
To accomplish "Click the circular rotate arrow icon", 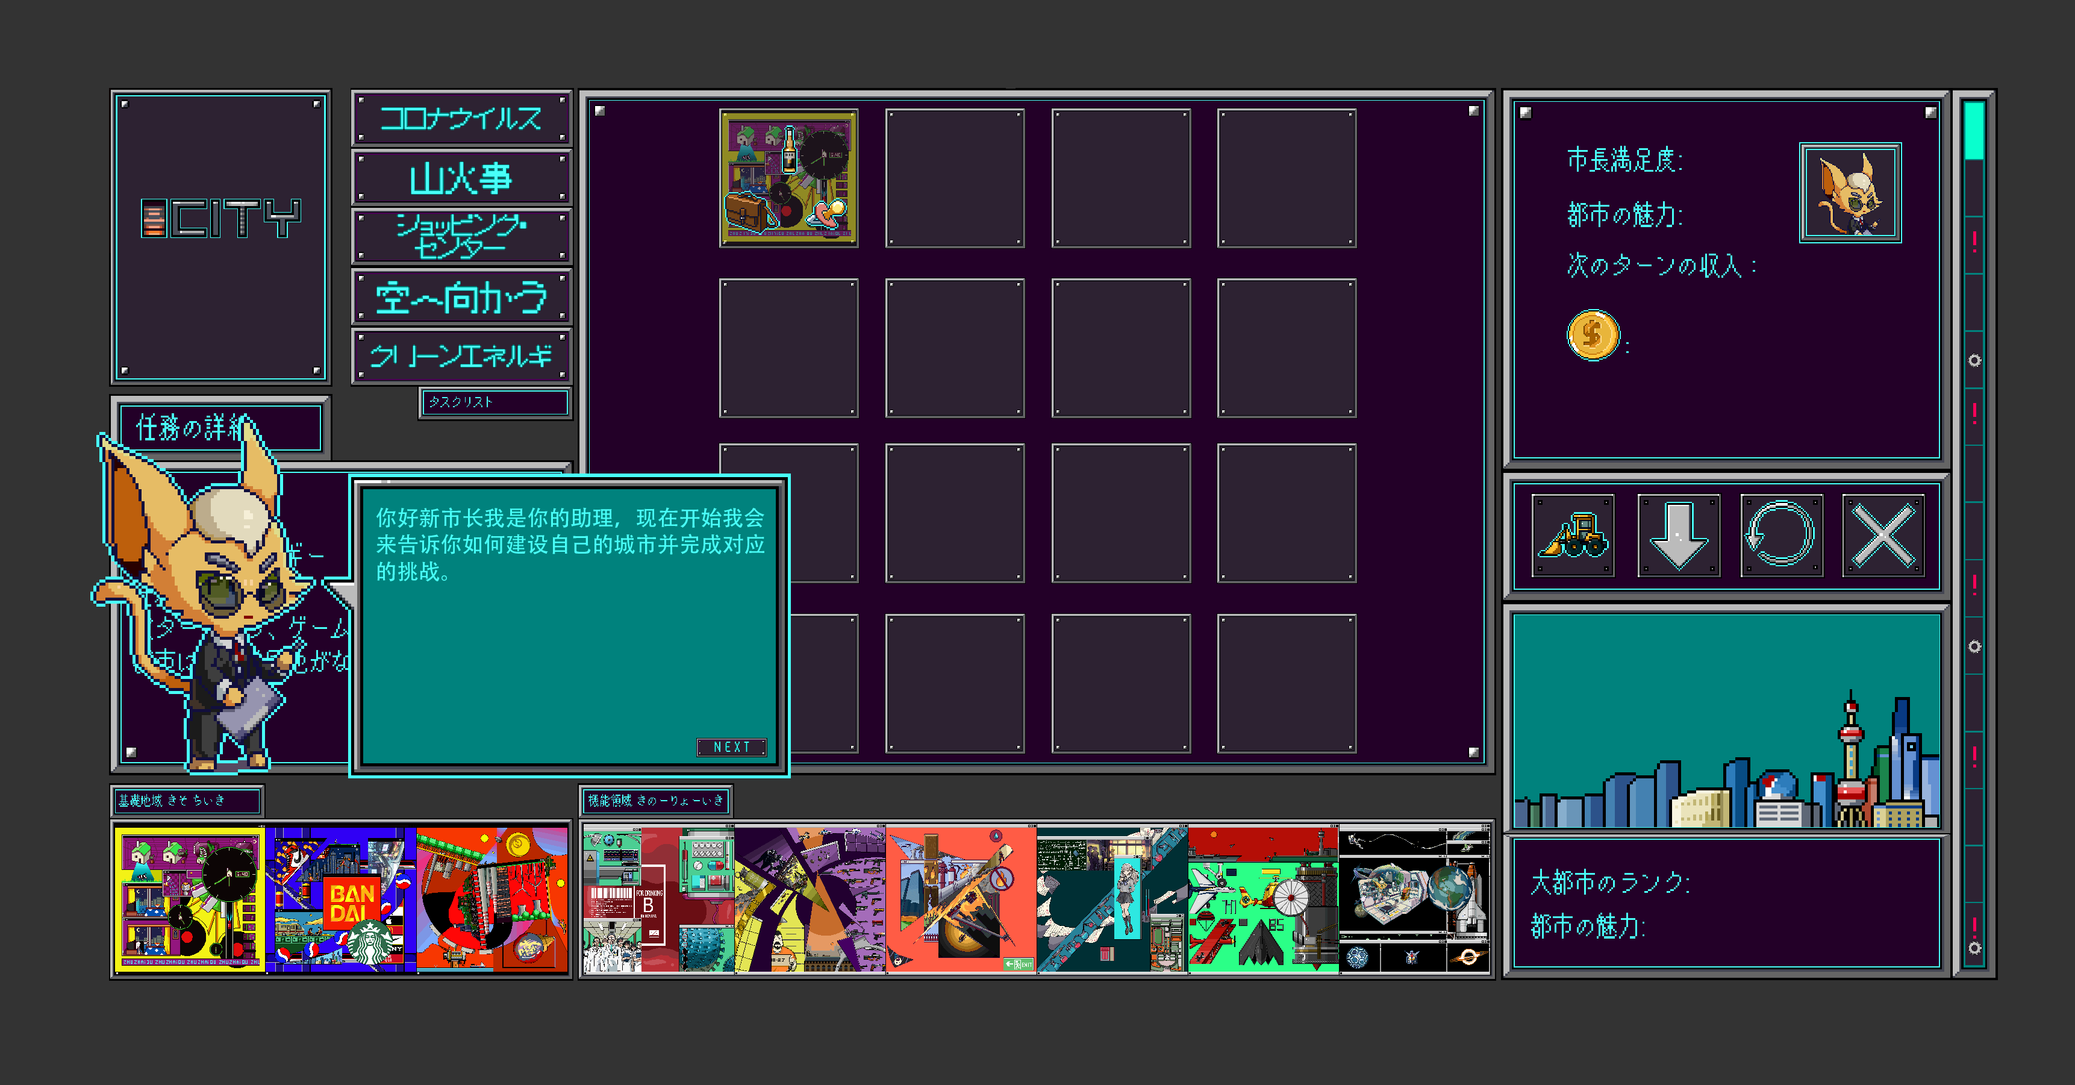I will pos(1781,536).
